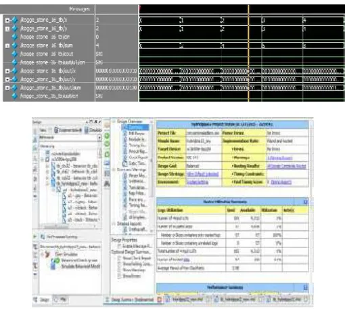
Task: Click the diamond icon of tb/sum signal
Action: coord(15,45)
